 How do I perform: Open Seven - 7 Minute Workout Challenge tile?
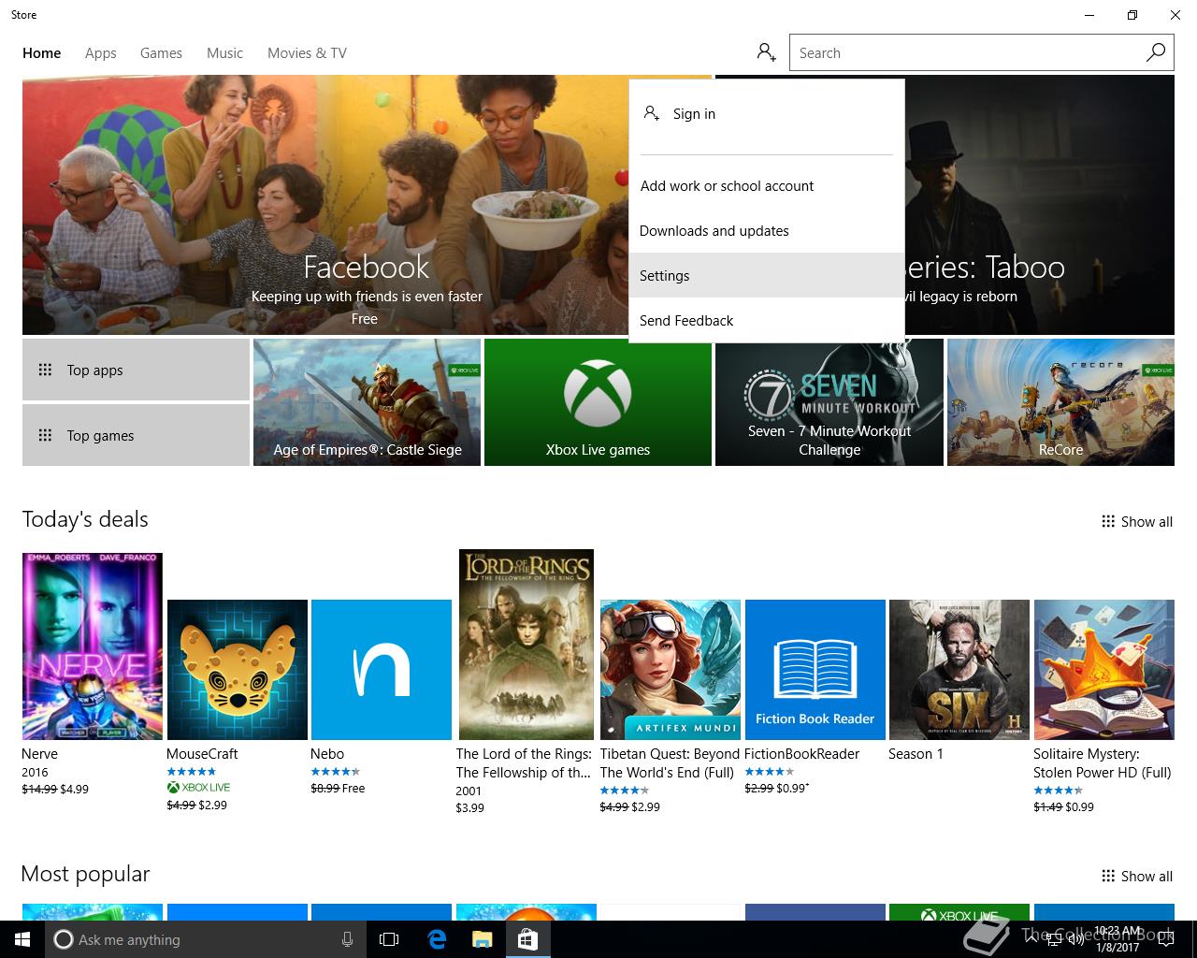[x=829, y=402]
